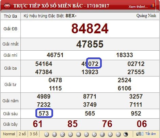
Task: Toggle sound off with Tắt âm
Action: coord(150,134)
